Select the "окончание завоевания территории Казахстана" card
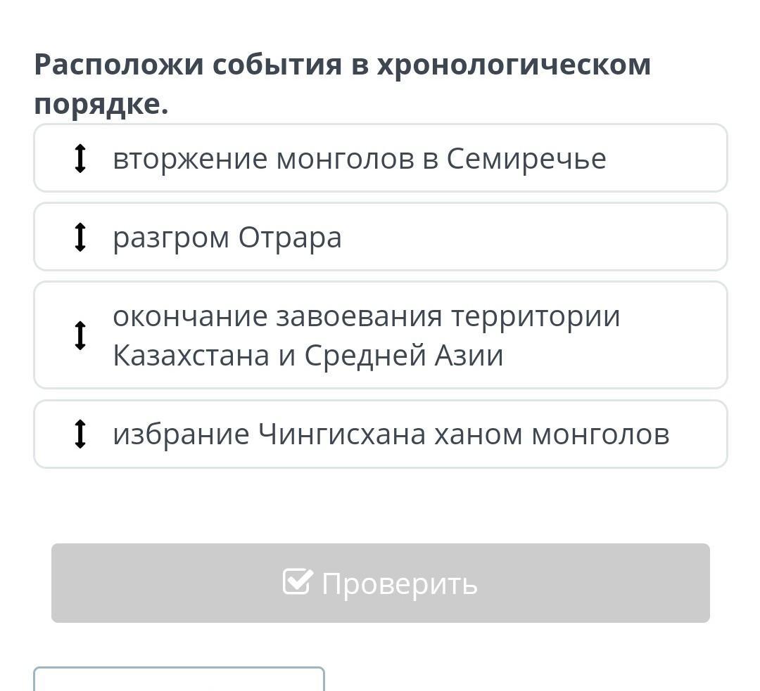The height and width of the screenshot is (691, 760). click(380, 335)
